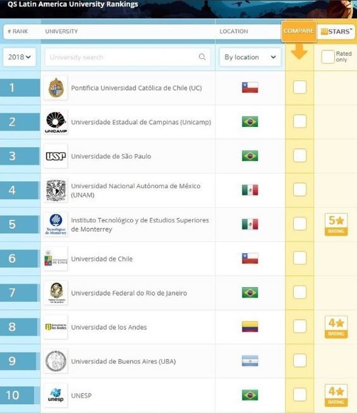Click the Colombia flag for Universidad de los Andes
Viewport: 357px width, 413px height.
250,326
